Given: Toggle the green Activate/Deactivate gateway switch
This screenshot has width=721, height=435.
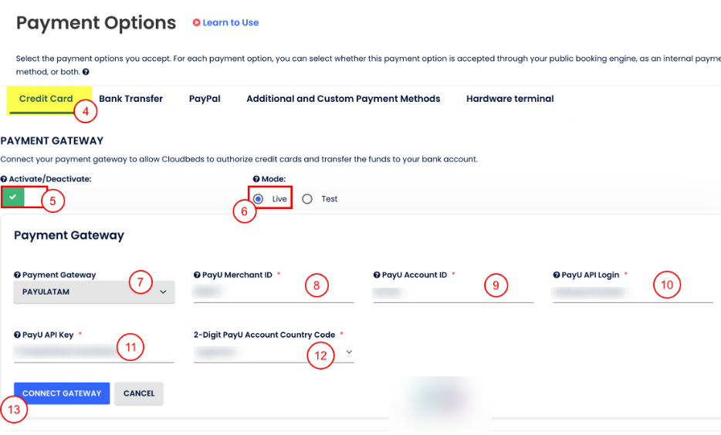Looking at the screenshot, I should coord(13,197).
